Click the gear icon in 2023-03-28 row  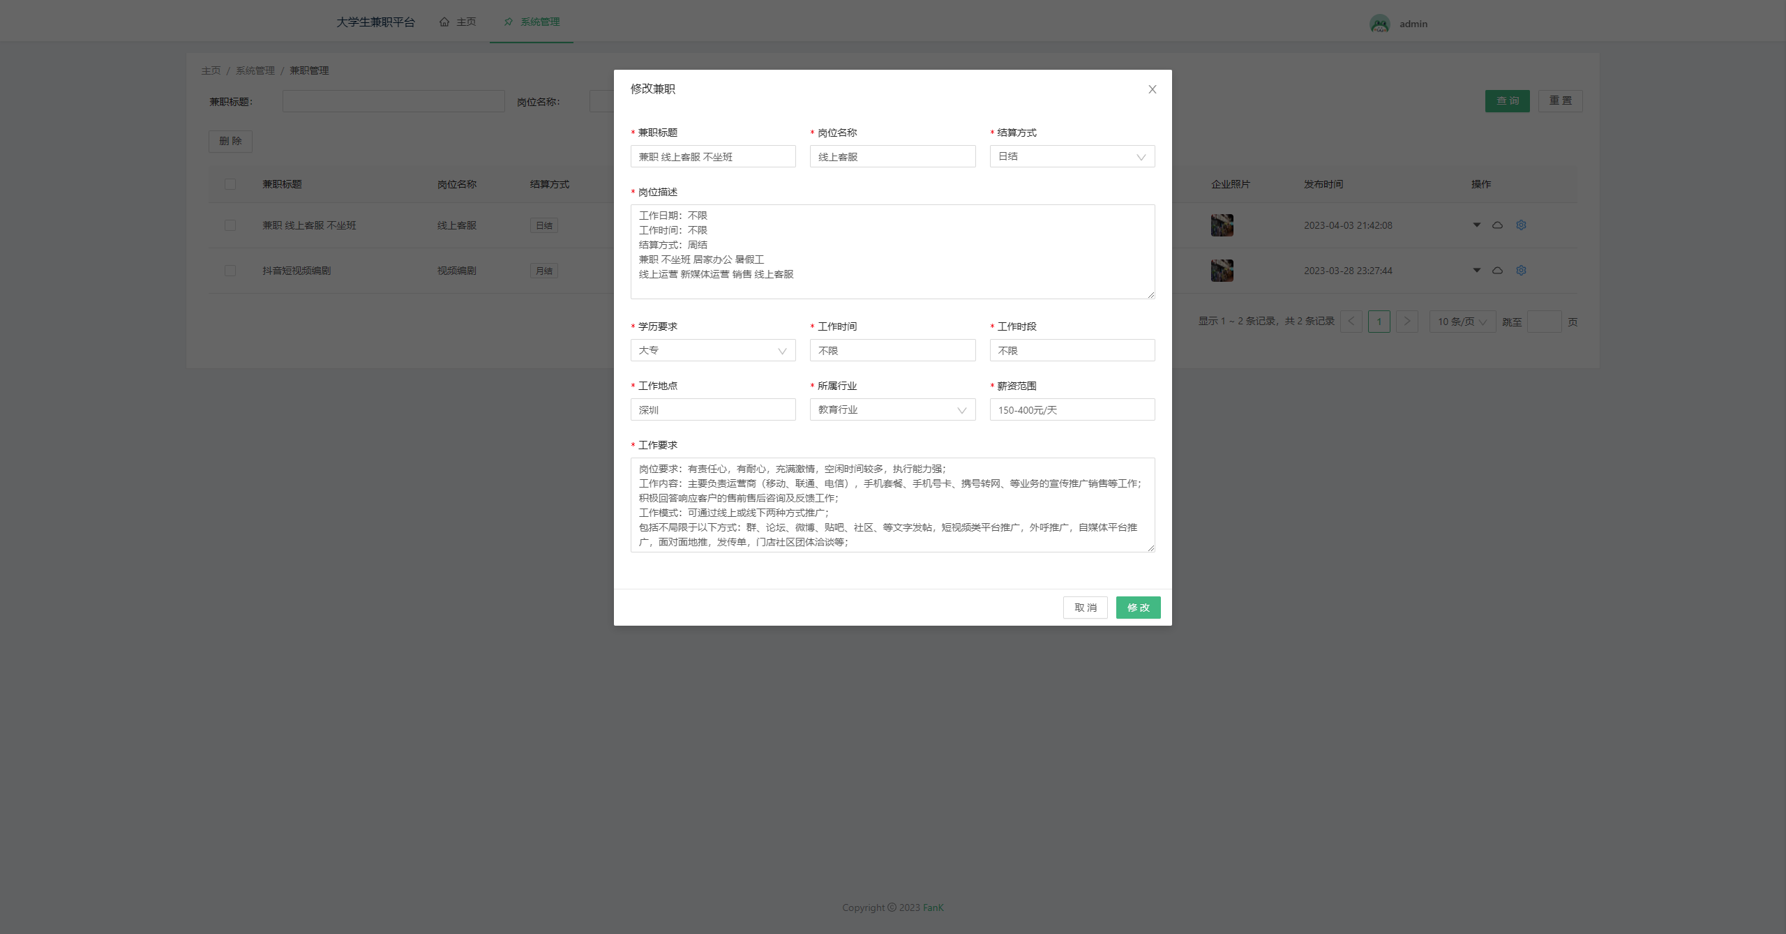point(1521,270)
